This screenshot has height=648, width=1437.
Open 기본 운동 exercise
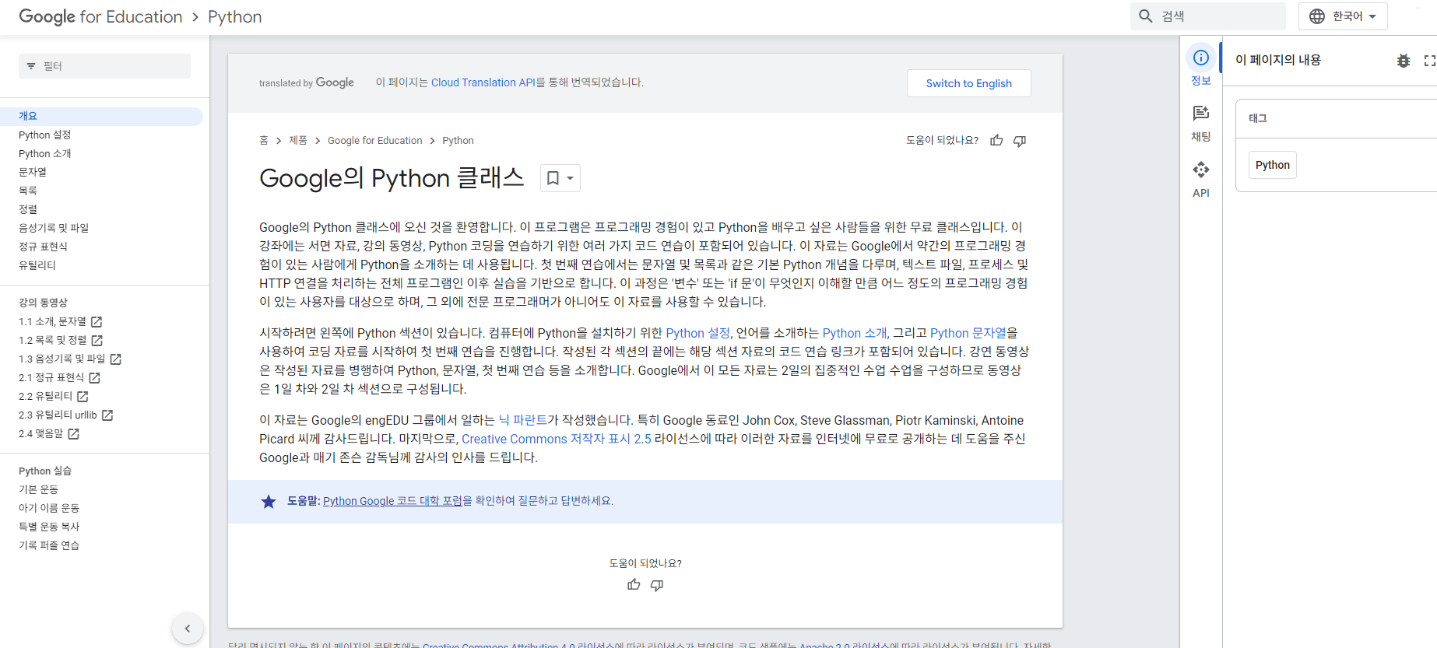tap(38, 490)
